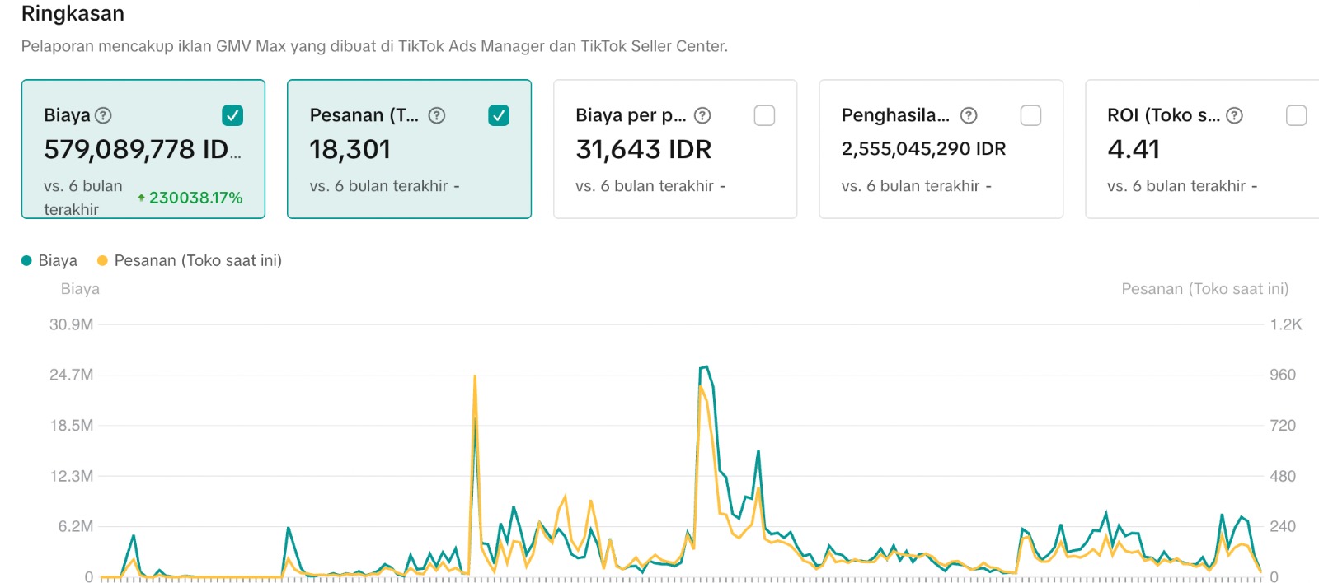This screenshot has height=583, width=1319.
Task: Click the Pesanan (Toko saat ini) legend label
Action: [x=198, y=261]
